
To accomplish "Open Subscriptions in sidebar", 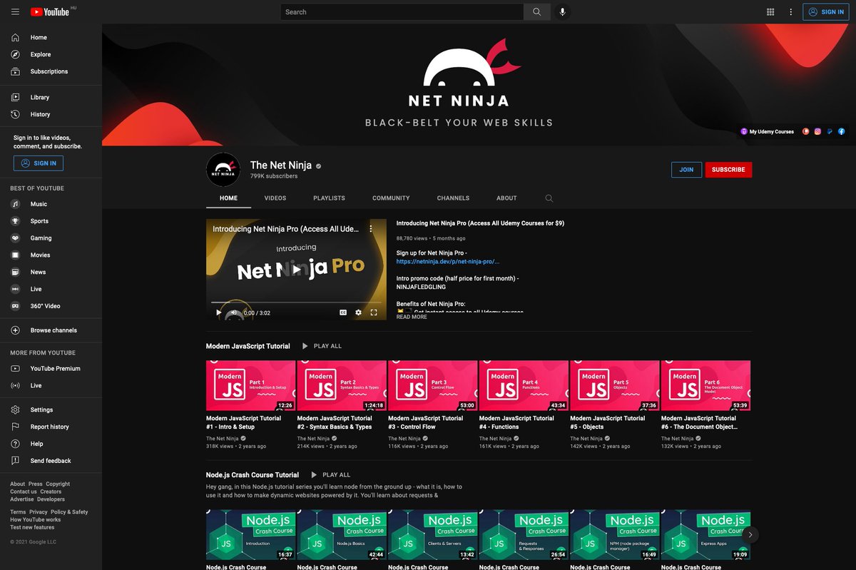I will tap(51, 72).
